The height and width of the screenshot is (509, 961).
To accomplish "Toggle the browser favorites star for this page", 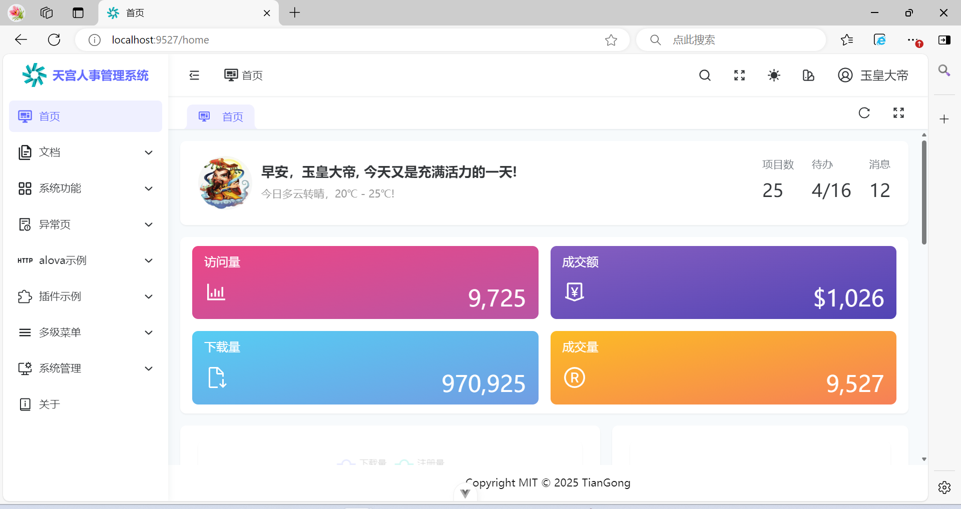I will [611, 40].
